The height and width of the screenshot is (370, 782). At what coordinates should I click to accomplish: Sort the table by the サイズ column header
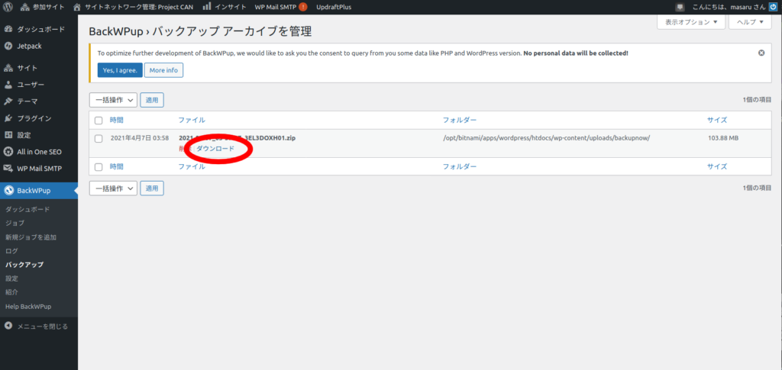[x=716, y=121]
